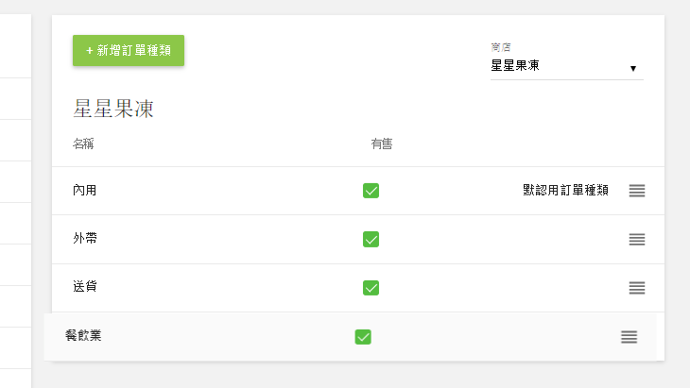Click the drag handle for 餐飲業 row
Viewport: 690px width, 388px height.
pyautogui.click(x=630, y=337)
